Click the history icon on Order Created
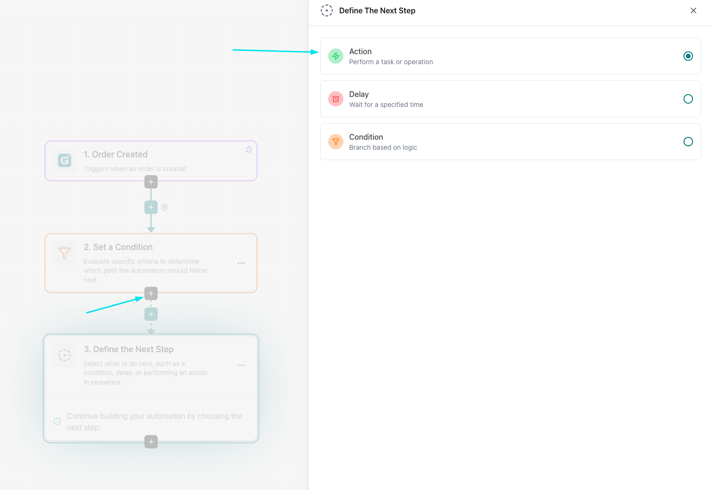Image resolution: width=712 pixels, height=490 pixels. point(249,149)
